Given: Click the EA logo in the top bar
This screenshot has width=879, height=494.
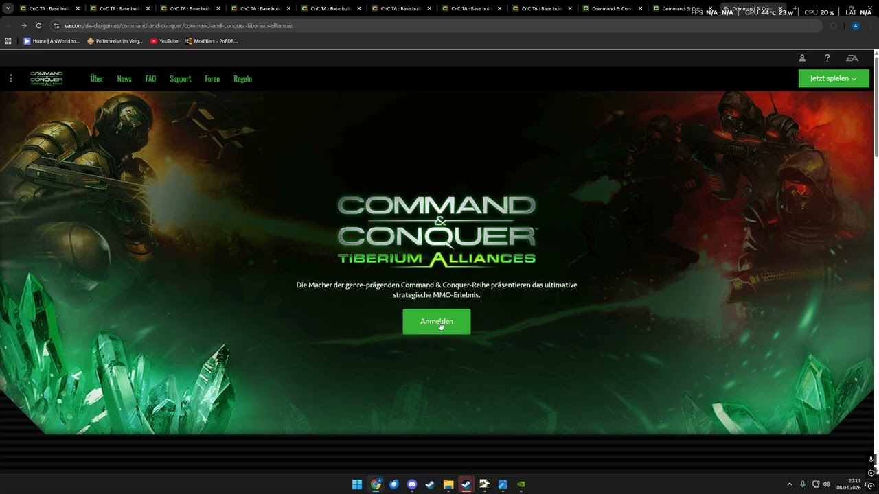Looking at the screenshot, I should 852,58.
